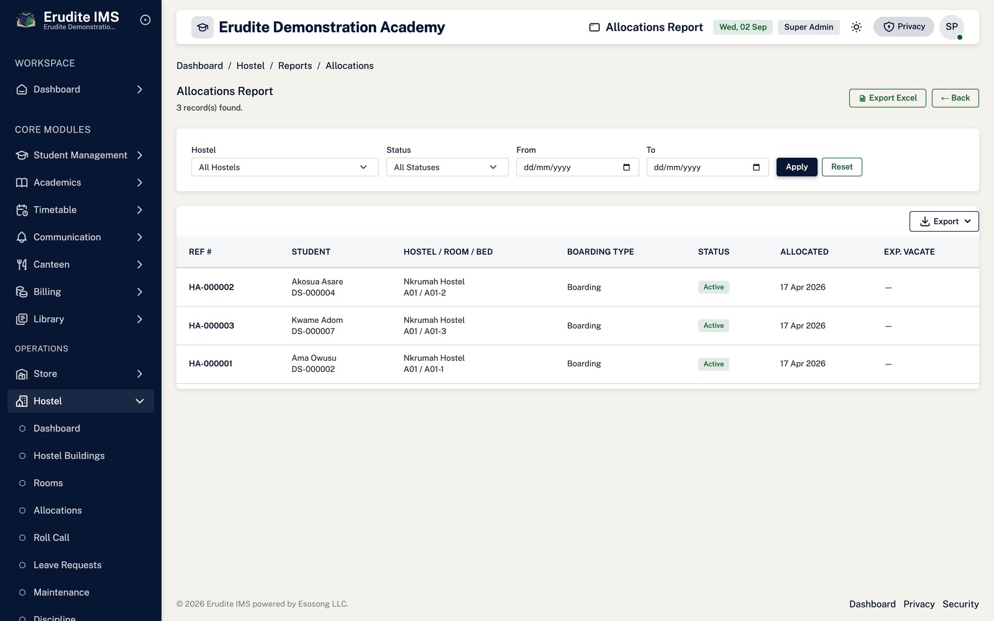
Task: Click the Security footer link
Action: pyautogui.click(x=960, y=604)
